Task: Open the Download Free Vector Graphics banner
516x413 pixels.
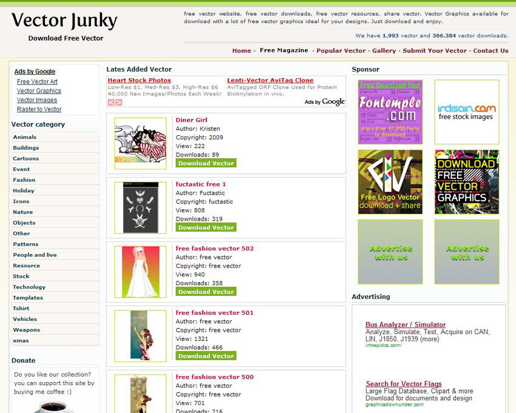Action: pos(467,182)
